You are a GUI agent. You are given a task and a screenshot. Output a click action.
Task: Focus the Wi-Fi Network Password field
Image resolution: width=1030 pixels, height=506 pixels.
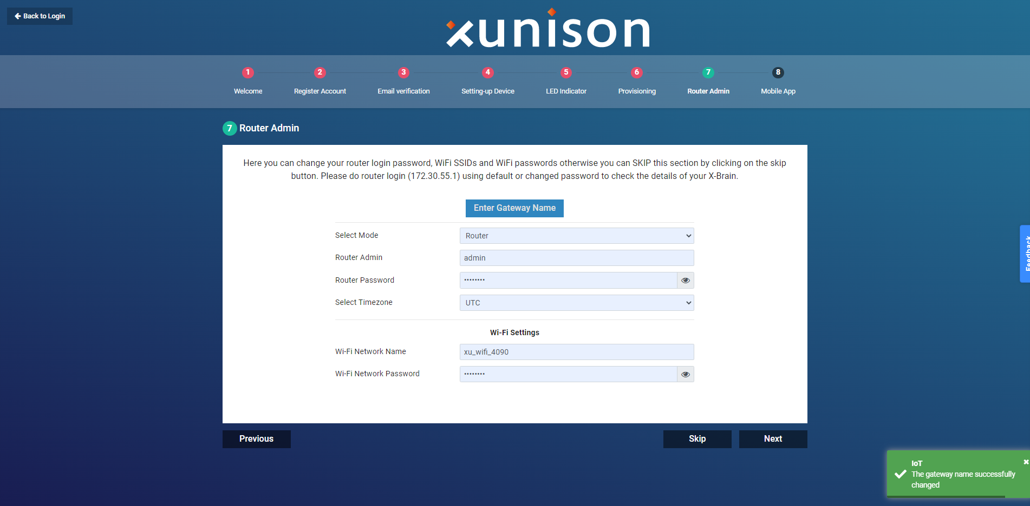(568, 374)
